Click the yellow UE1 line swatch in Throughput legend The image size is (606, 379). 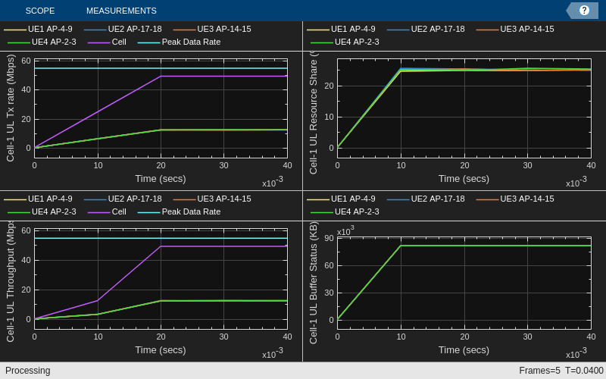click(x=15, y=199)
